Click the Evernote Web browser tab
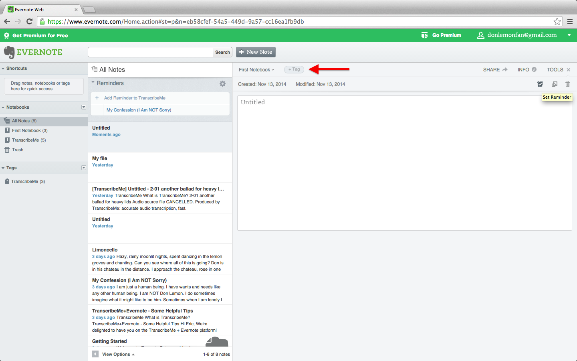The image size is (577, 361). coord(42,10)
